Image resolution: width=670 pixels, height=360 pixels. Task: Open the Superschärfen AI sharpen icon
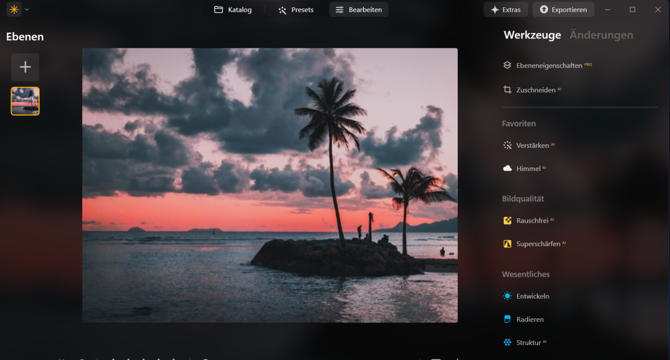pyautogui.click(x=507, y=244)
